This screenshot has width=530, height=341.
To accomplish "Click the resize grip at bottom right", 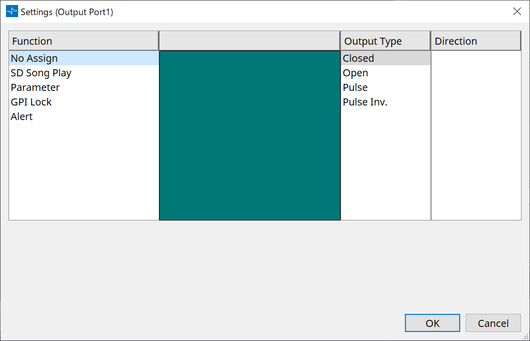I will [x=526, y=337].
